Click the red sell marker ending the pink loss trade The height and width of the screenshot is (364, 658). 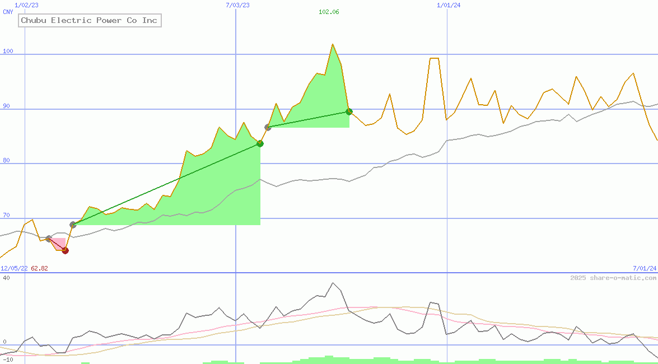(65, 250)
